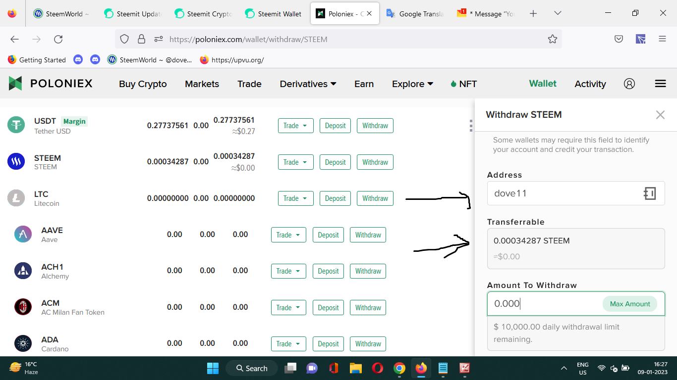Expand the Derivatives dropdown menu
The height and width of the screenshot is (380, 677).
(308, 84)
